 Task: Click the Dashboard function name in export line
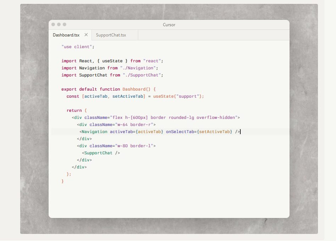134,89
